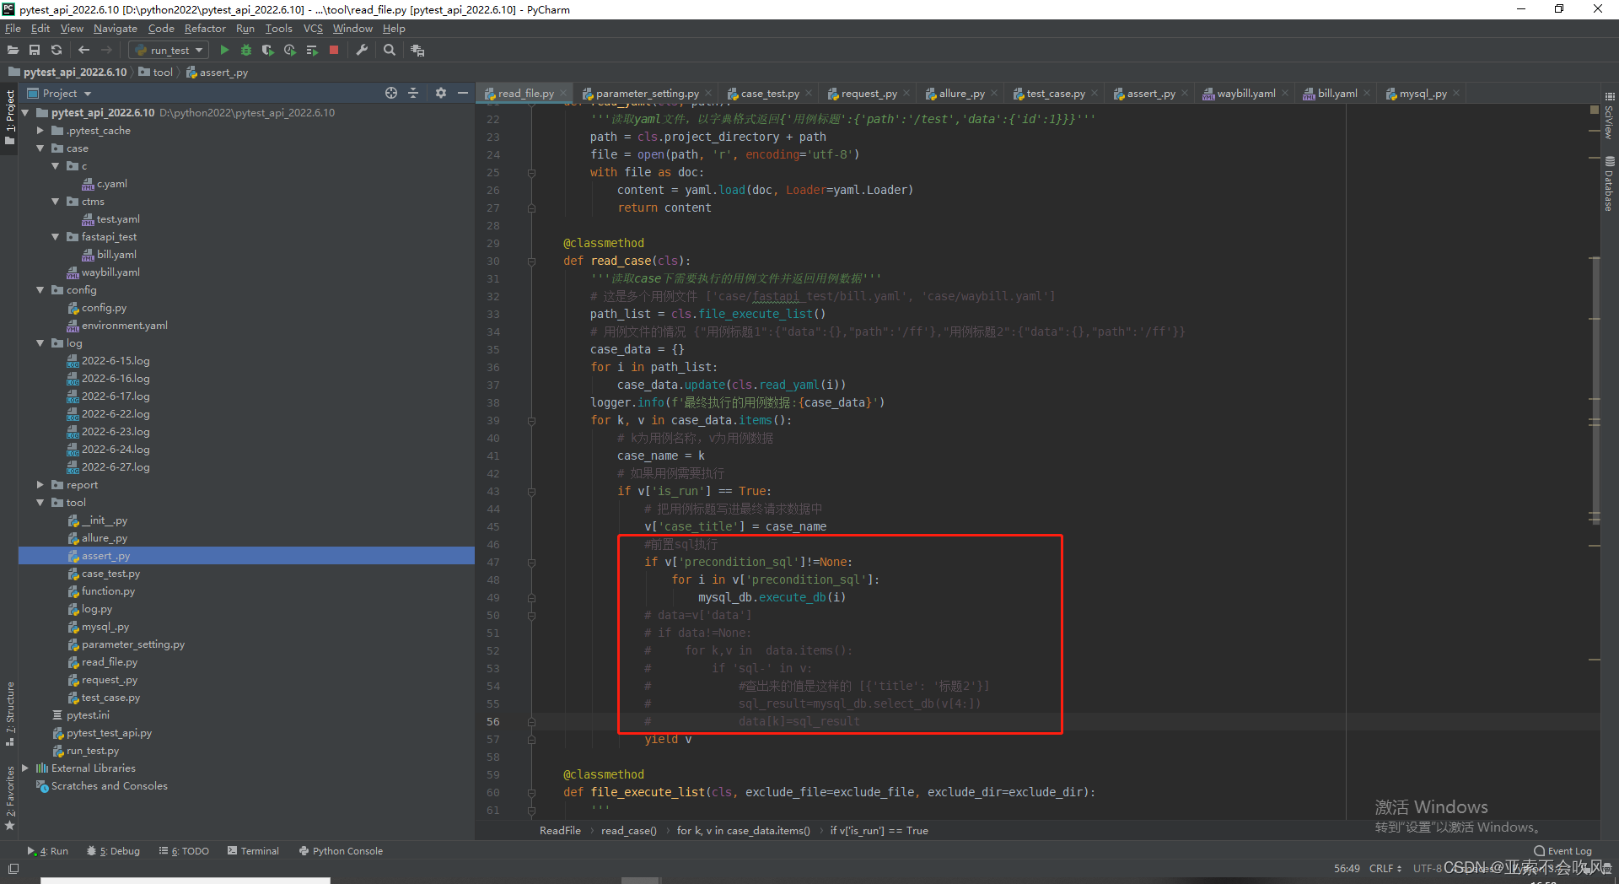Collapse the log folder
The image size is (1619, 884).
(40, 343)
